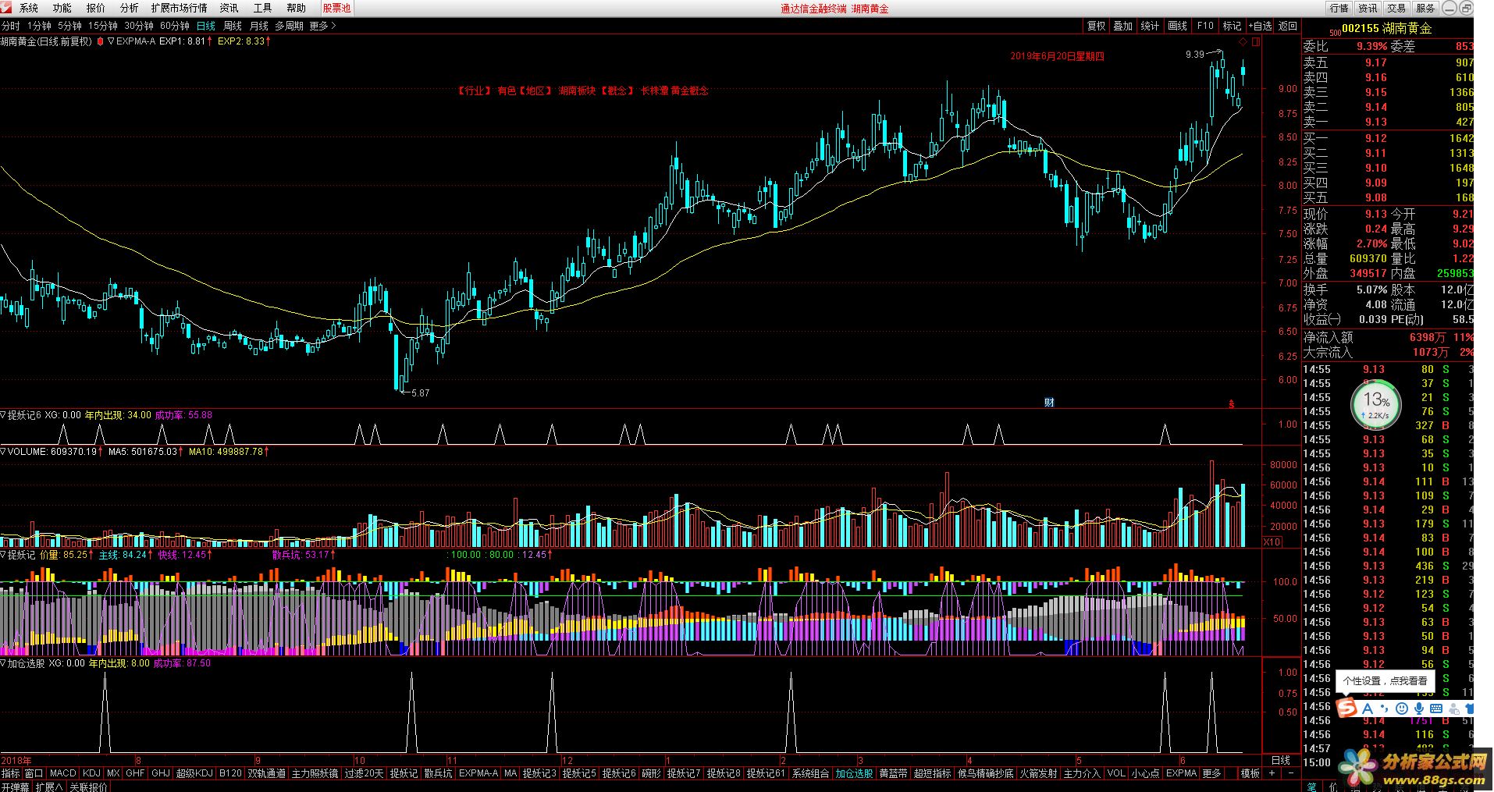Open the 工具 menu
Screen dimensions: 1494x792
click(x=263, y=8)
